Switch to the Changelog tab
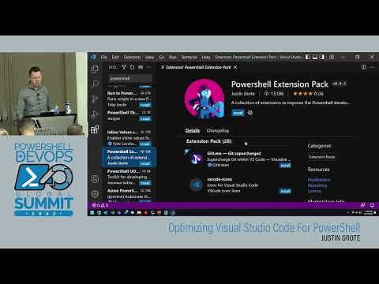Screen dimensions: 379x284 coord(218,130)
